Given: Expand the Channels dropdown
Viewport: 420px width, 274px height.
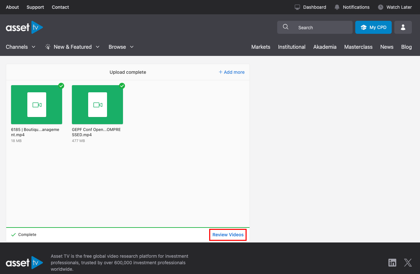Looking at the screenshot, I should pos(20,47).
